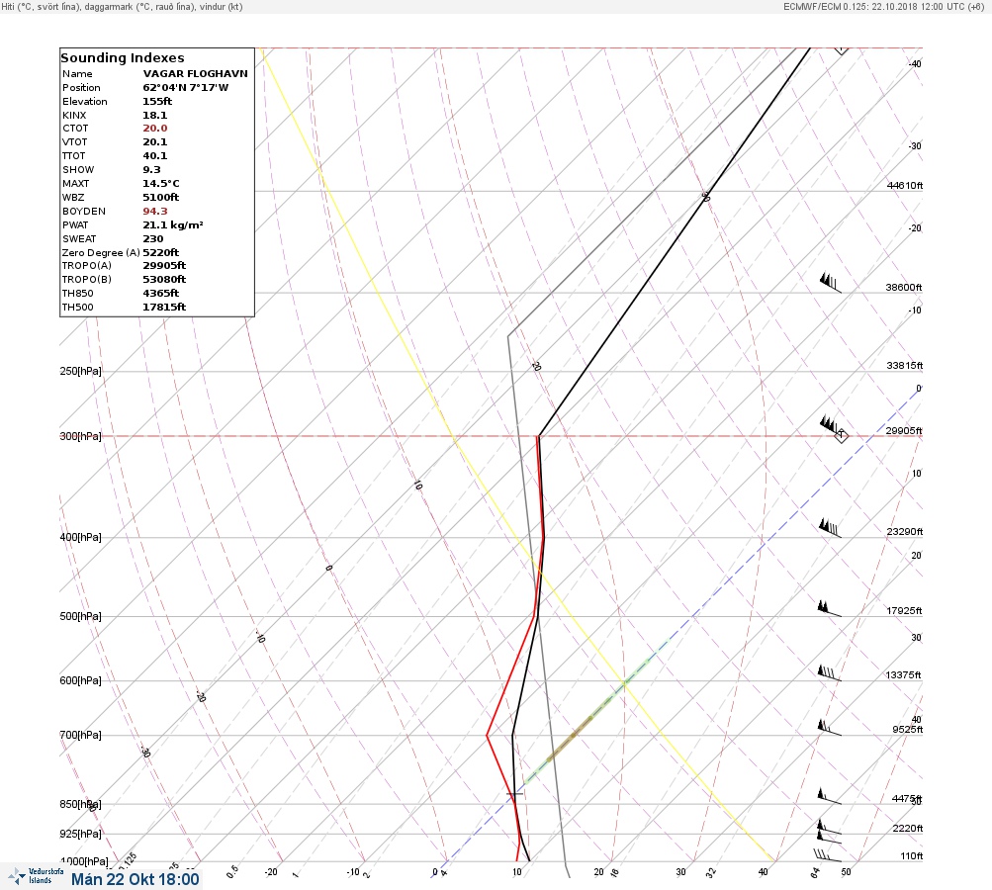Click the wind barb next to 9525ft

(829, 728)
